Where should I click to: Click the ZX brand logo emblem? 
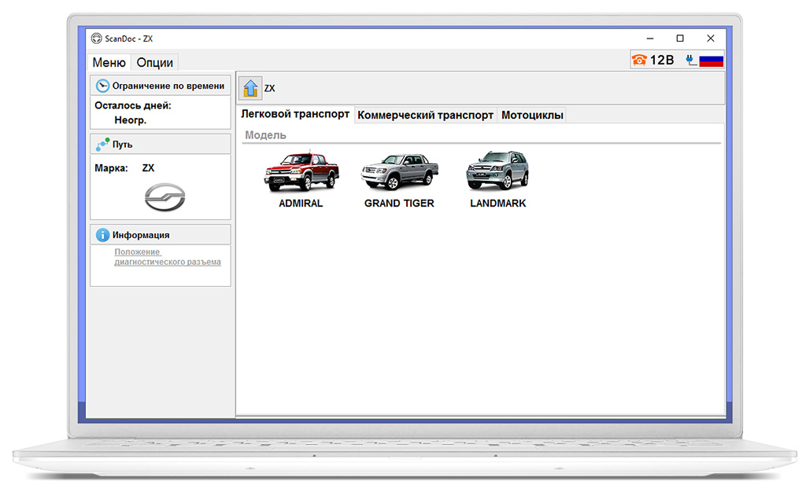click(165, 197)
